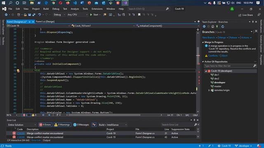
Task: Click the Team Explorer refresh icon
Action: point(223,26)
